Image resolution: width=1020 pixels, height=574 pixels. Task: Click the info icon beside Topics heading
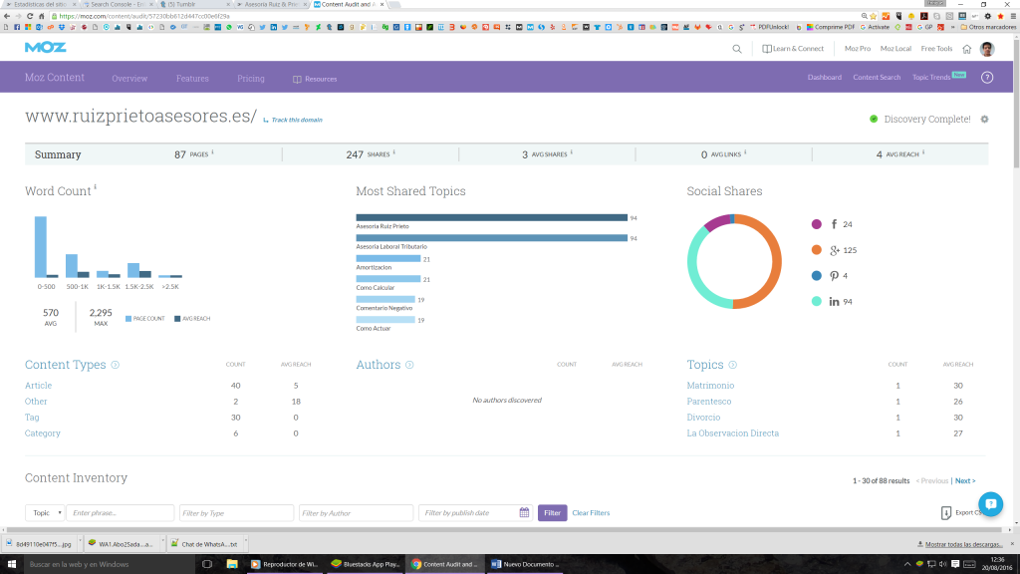click(733, 365)
